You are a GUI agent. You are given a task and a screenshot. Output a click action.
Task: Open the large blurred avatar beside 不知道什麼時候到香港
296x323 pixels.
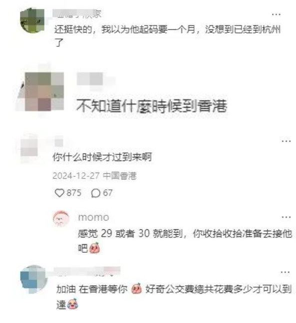coord(40,91)
